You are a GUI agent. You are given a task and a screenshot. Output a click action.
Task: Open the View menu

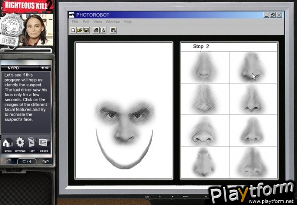click(x=98, y=22)
